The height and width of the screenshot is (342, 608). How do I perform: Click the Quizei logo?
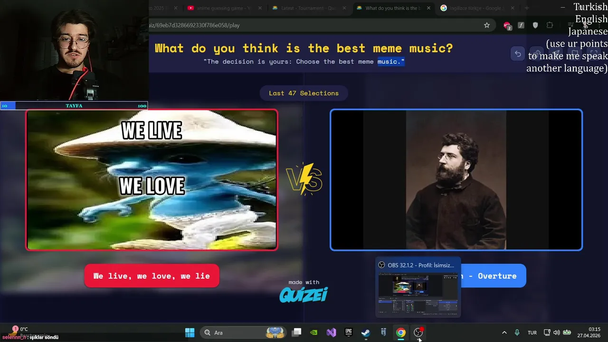304,295
